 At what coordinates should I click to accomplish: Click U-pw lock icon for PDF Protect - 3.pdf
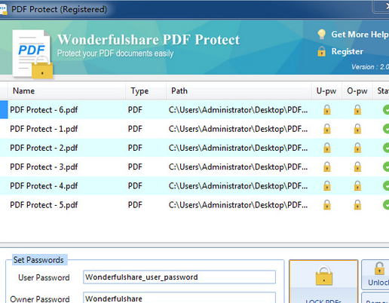point(327,167)
